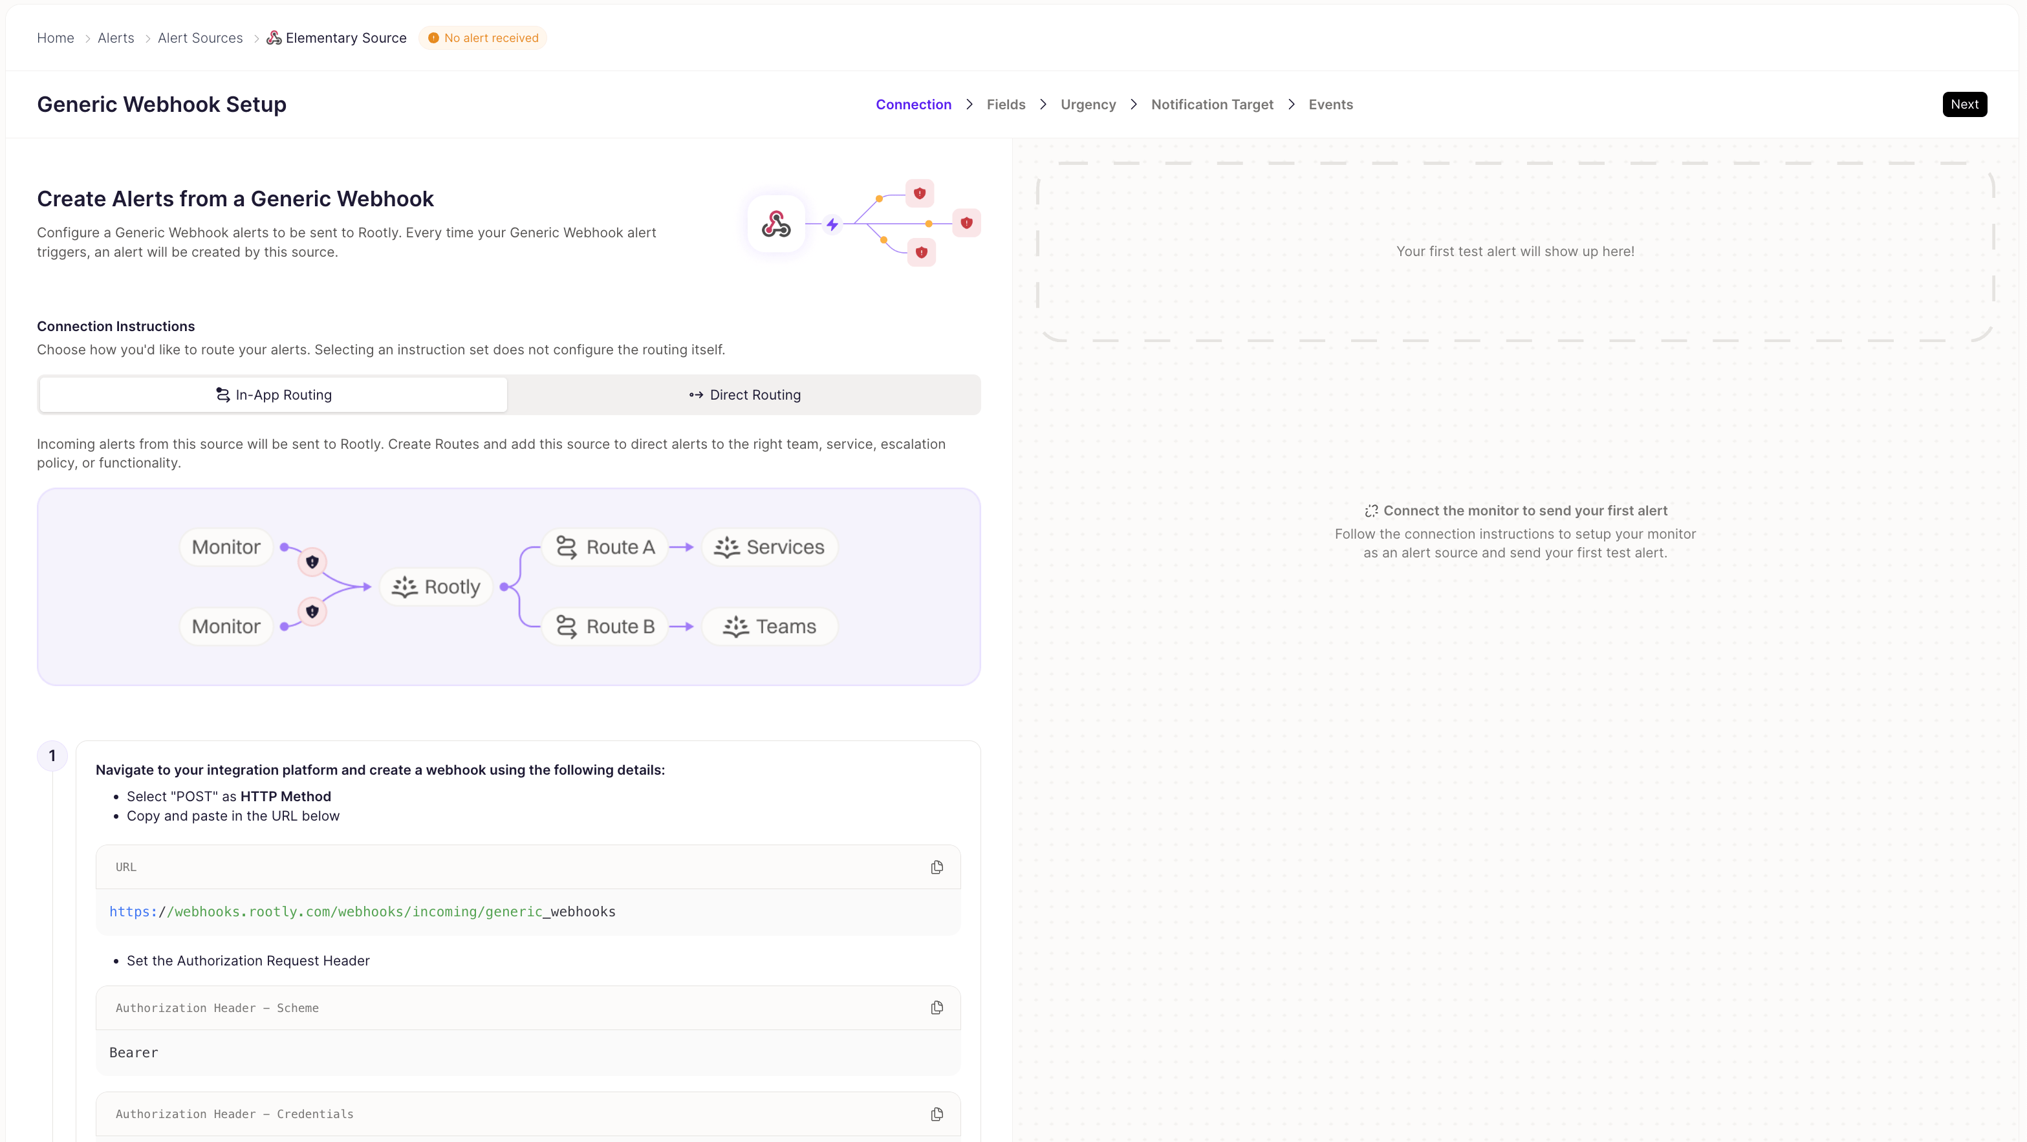2027x1142 pixels.
Task: Click the Elementary Source breadcrumb
Action: 345,38
